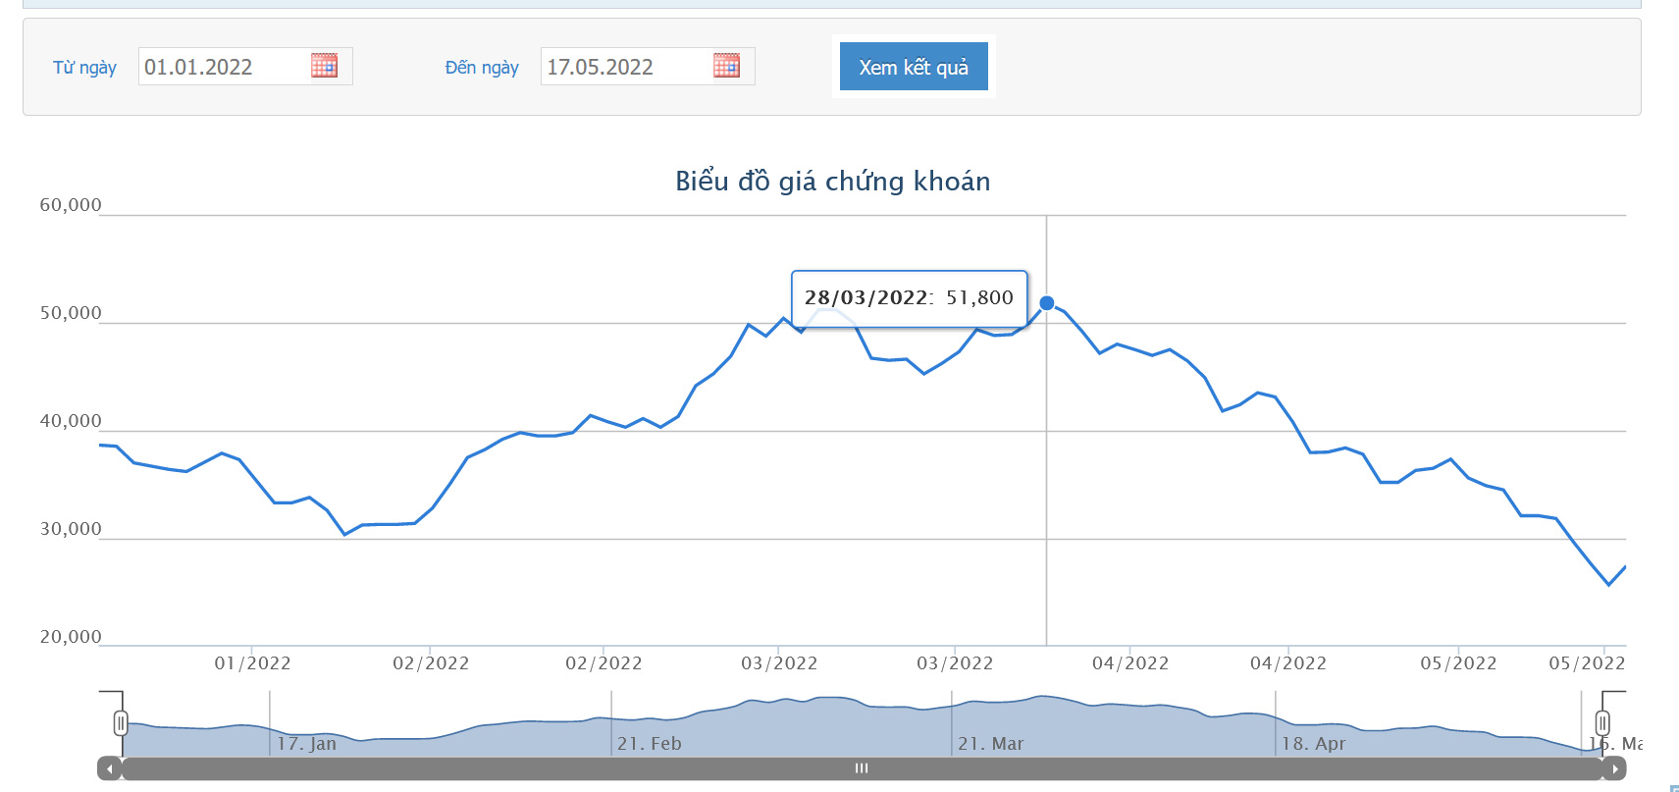Click the 21. Feb marker in navigator

click(x=649, y=744)
